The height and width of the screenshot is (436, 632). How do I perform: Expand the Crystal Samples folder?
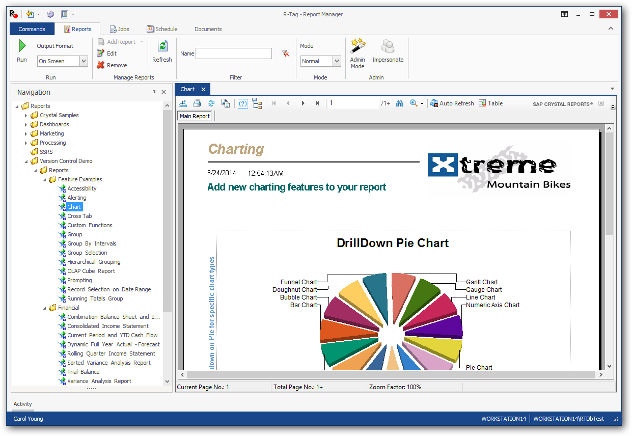point(26,116)
